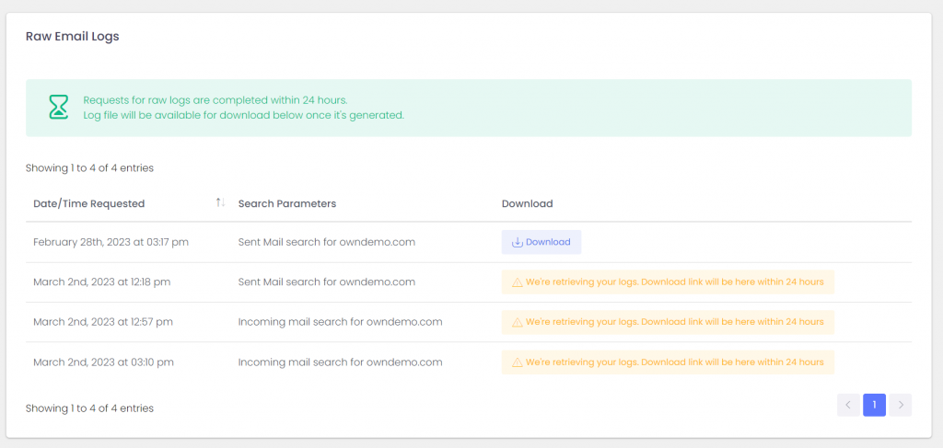Click warning icon in March 2nd 12:18 pm row

pos(517,282)
